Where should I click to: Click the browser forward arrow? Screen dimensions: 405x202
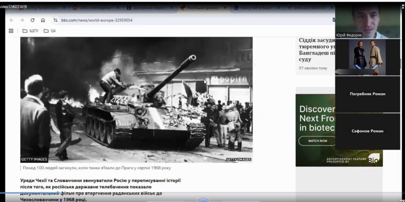pyautogui.click(x=22, y=20)
